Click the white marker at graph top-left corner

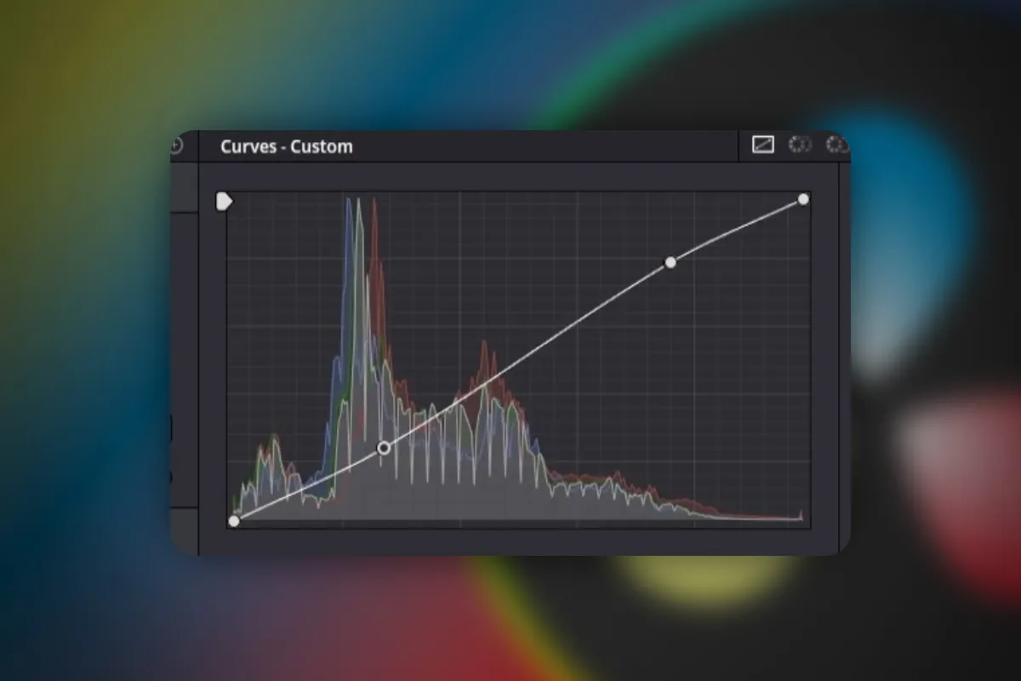224,202
